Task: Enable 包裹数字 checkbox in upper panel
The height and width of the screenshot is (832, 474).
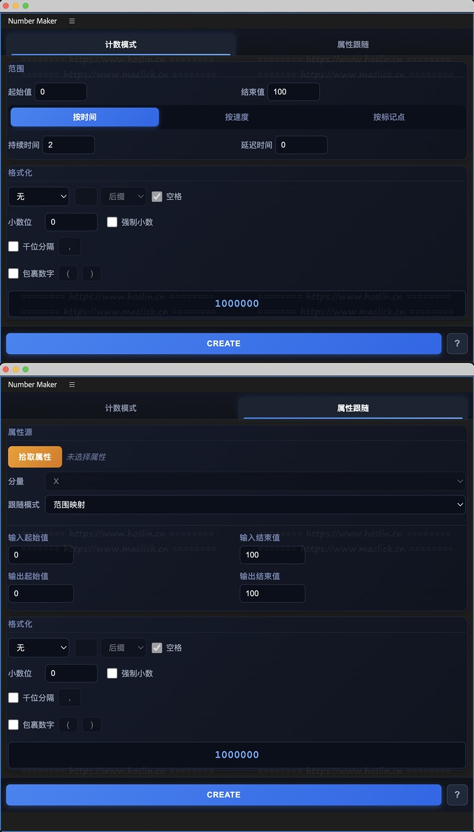Action: coord(13,273)
